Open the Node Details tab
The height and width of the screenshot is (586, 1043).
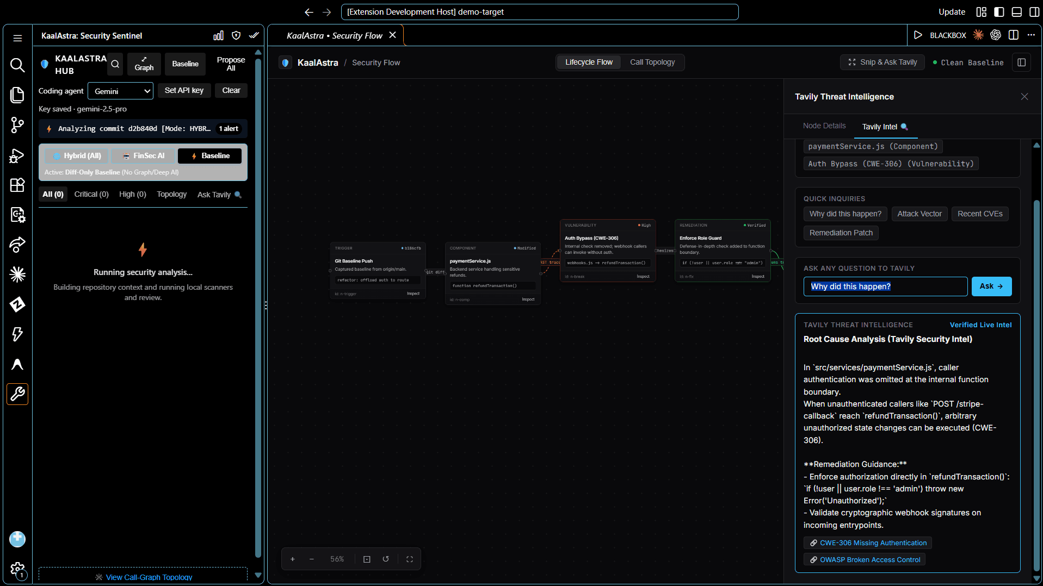point(824,126)
